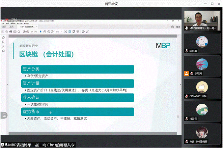
Task: Switch to the 主页 tab
Action: 4,26
